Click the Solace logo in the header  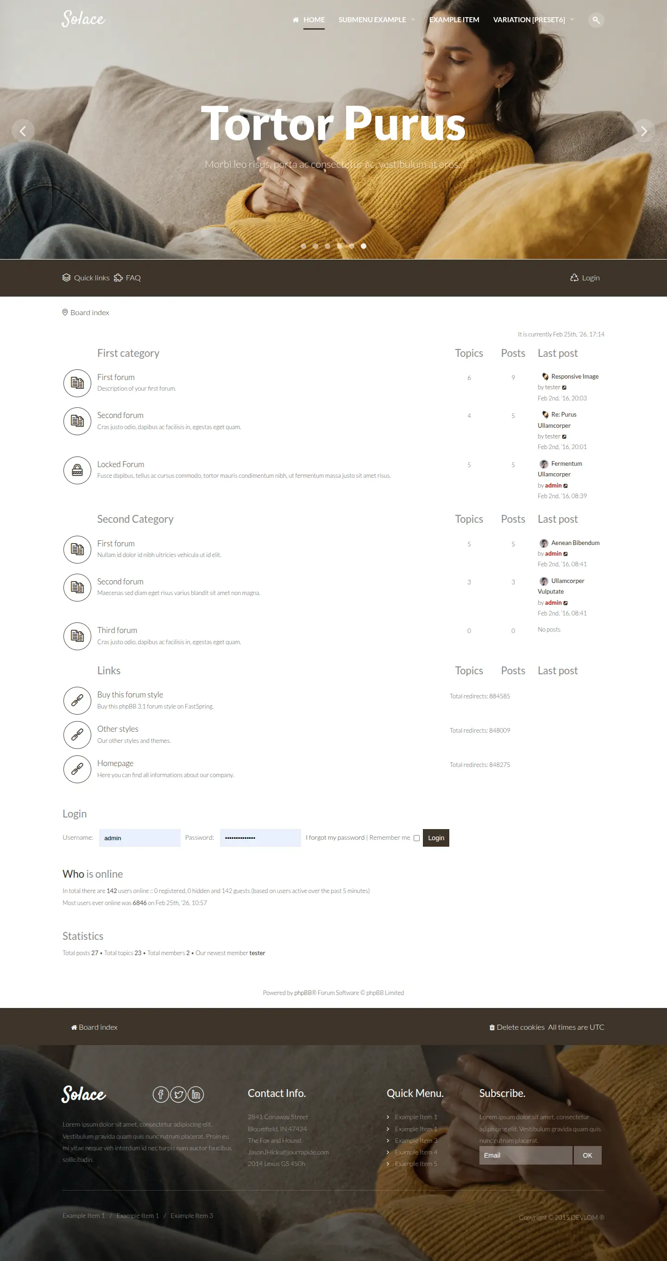tap(83, 19)
